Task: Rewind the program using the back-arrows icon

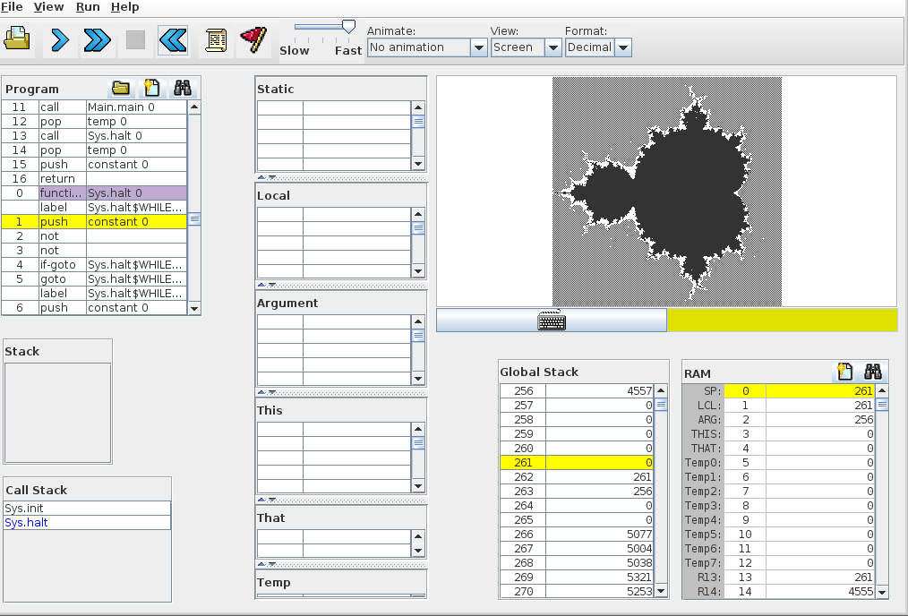Action: pos(173,39)
